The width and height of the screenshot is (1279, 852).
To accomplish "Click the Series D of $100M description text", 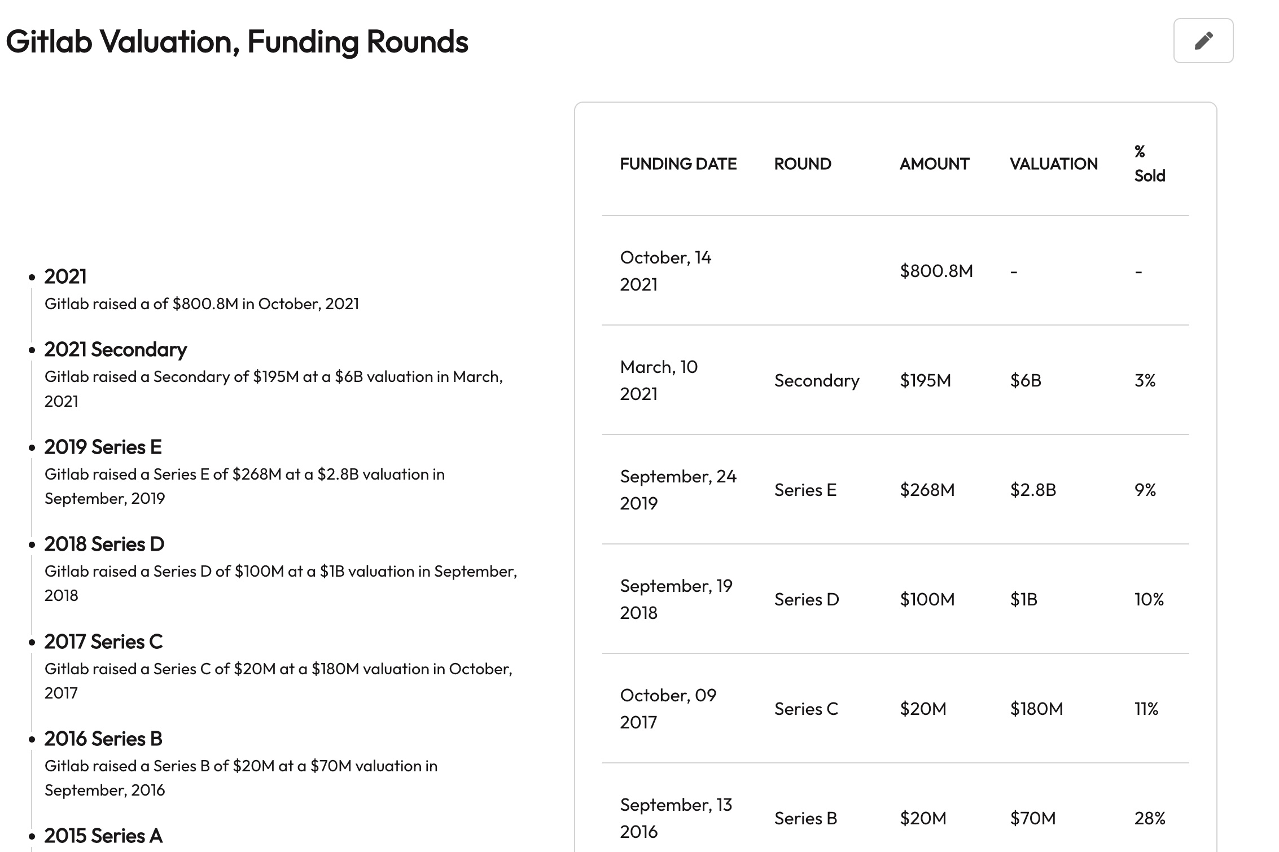I will pyautogui.click(x=281, y=583).
